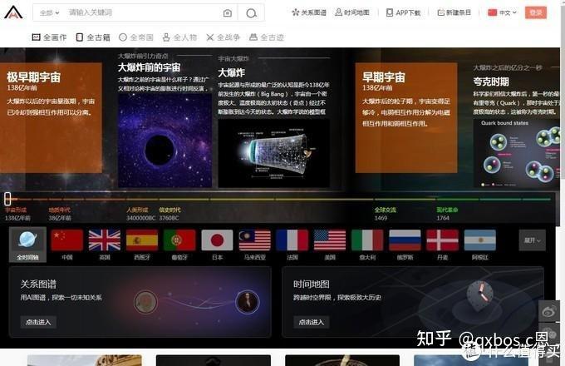Viewport: 565px width, 366px height.
Task: Open 时间地图 in the top navigation
Action: [352, 12]
